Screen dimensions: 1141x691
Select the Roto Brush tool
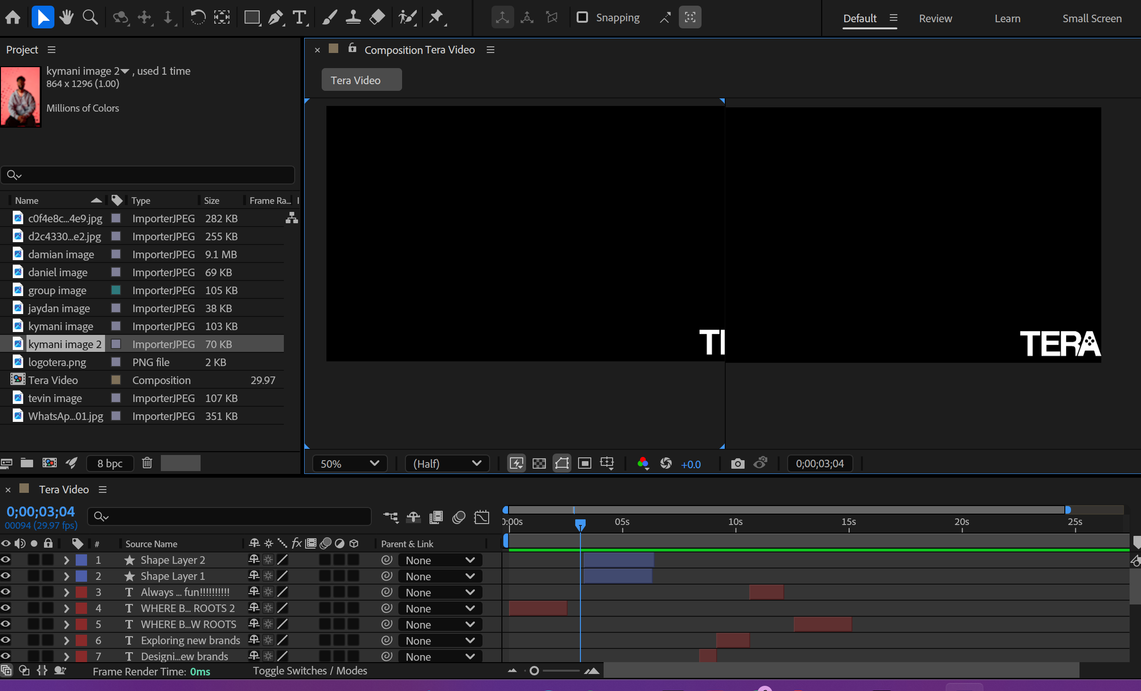tap(407, 17)
